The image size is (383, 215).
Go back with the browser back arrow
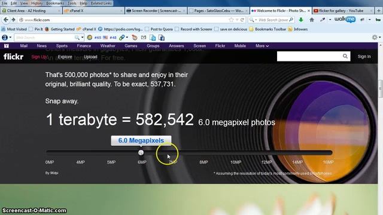pos(6,20)
